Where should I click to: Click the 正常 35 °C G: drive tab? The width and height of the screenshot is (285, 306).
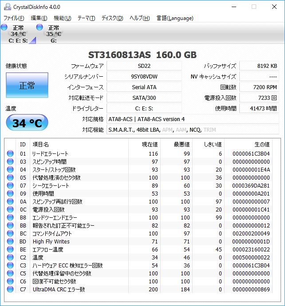(x=50, y=34)
